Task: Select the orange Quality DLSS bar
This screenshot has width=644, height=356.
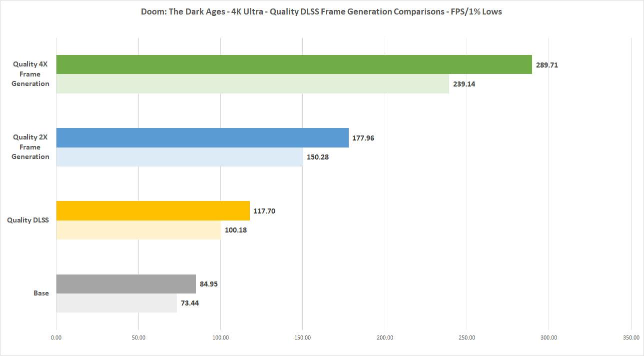Action: tap(153, 210)
